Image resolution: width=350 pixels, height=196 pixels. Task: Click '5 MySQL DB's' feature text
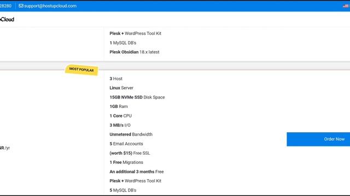click(122, 190)
